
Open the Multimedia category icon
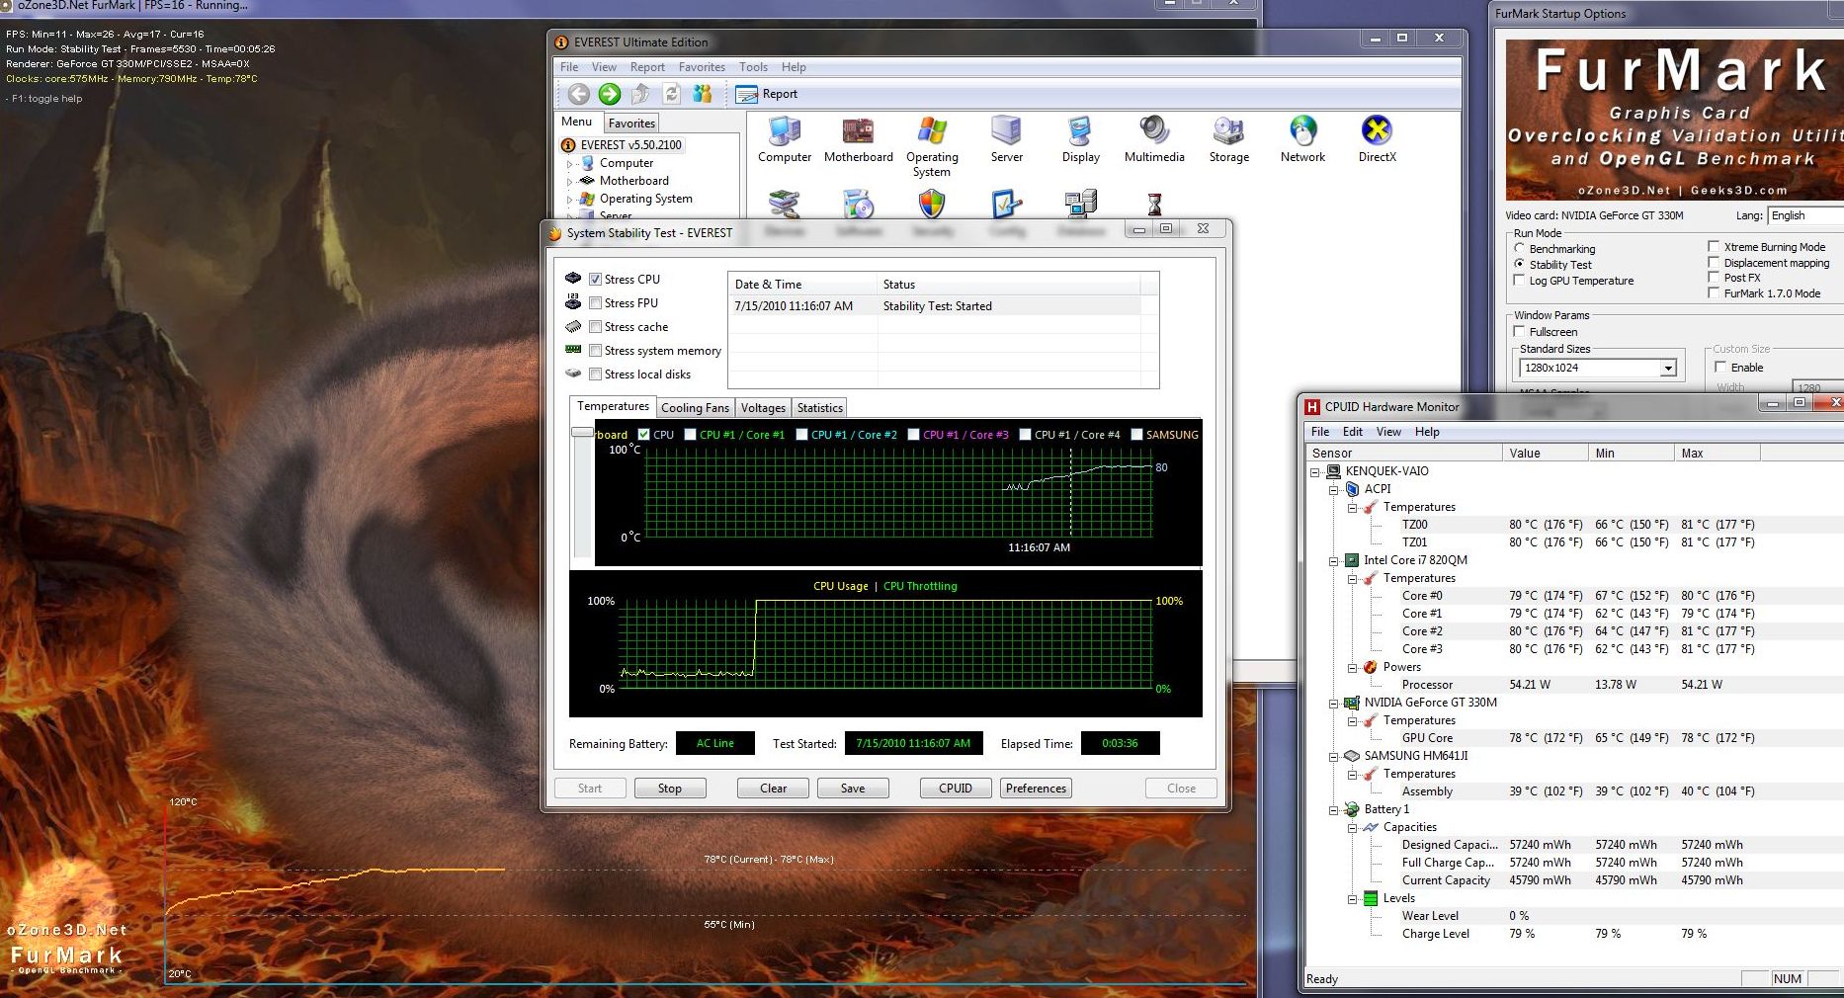pyautogui.click(x=1154, y=139)
